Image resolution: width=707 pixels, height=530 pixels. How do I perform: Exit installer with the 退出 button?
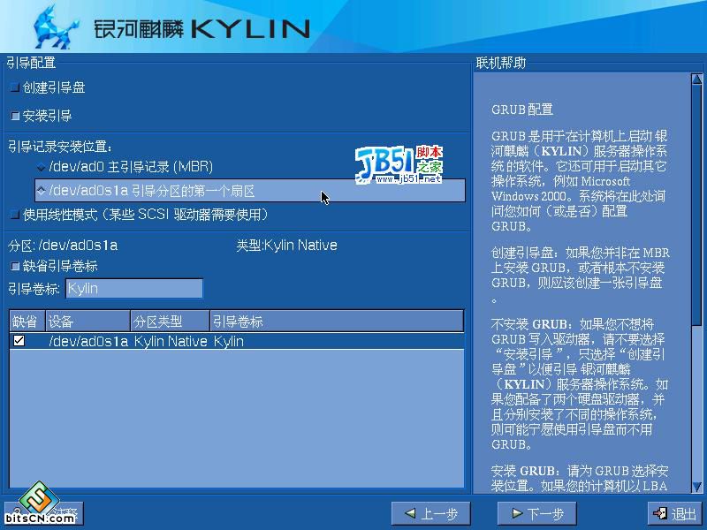674,513
